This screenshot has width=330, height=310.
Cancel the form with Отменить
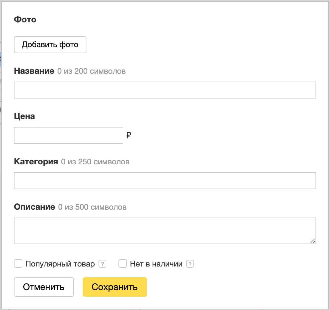point(44,287)
